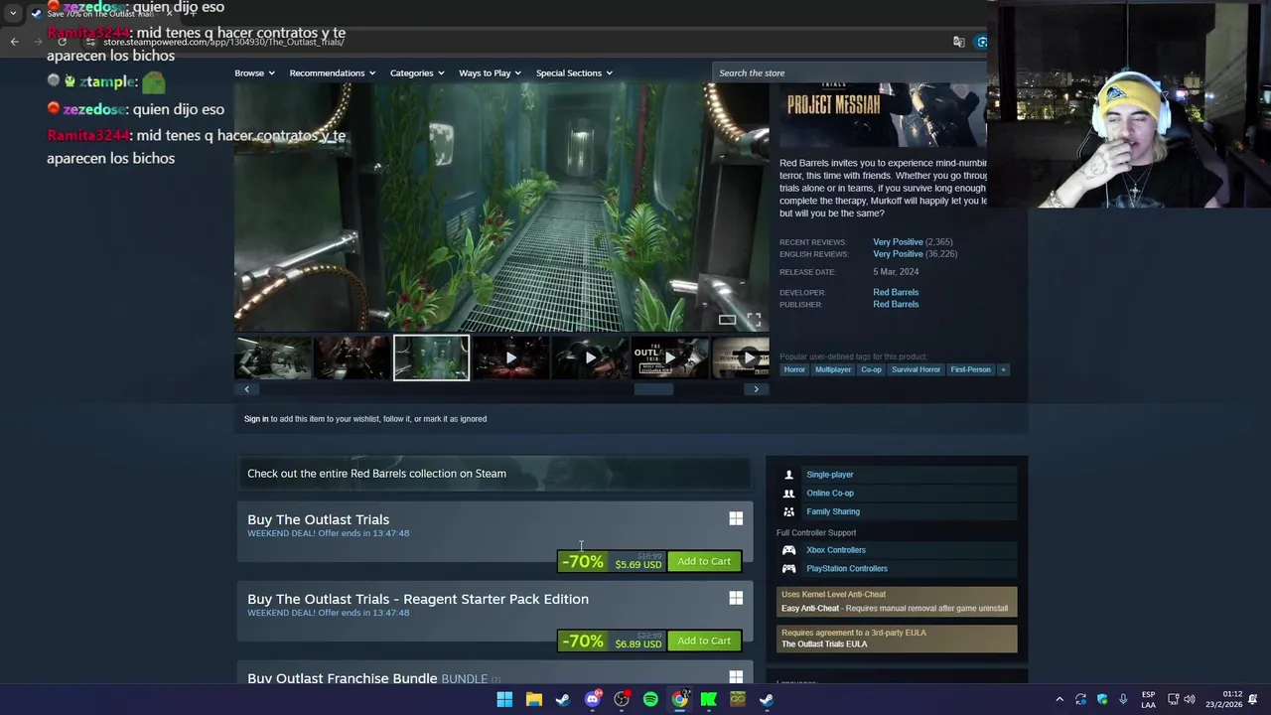
Task: Expand the Ways to Play menu
Action: coord(490,72)
